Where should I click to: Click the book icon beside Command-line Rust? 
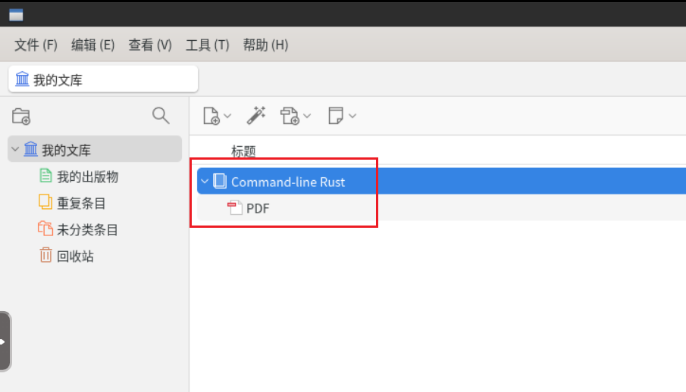[x=220, y=181]
